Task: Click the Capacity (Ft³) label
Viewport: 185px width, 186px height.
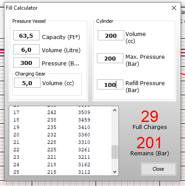Action: pos(61,37)
